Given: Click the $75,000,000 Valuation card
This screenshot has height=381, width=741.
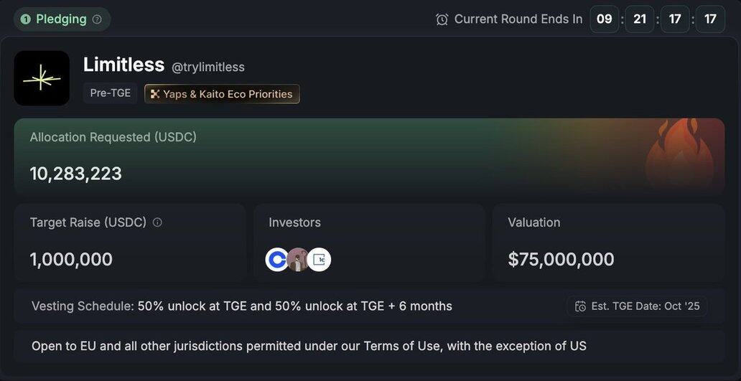Looking at the screenshot, I should (609, 243).
